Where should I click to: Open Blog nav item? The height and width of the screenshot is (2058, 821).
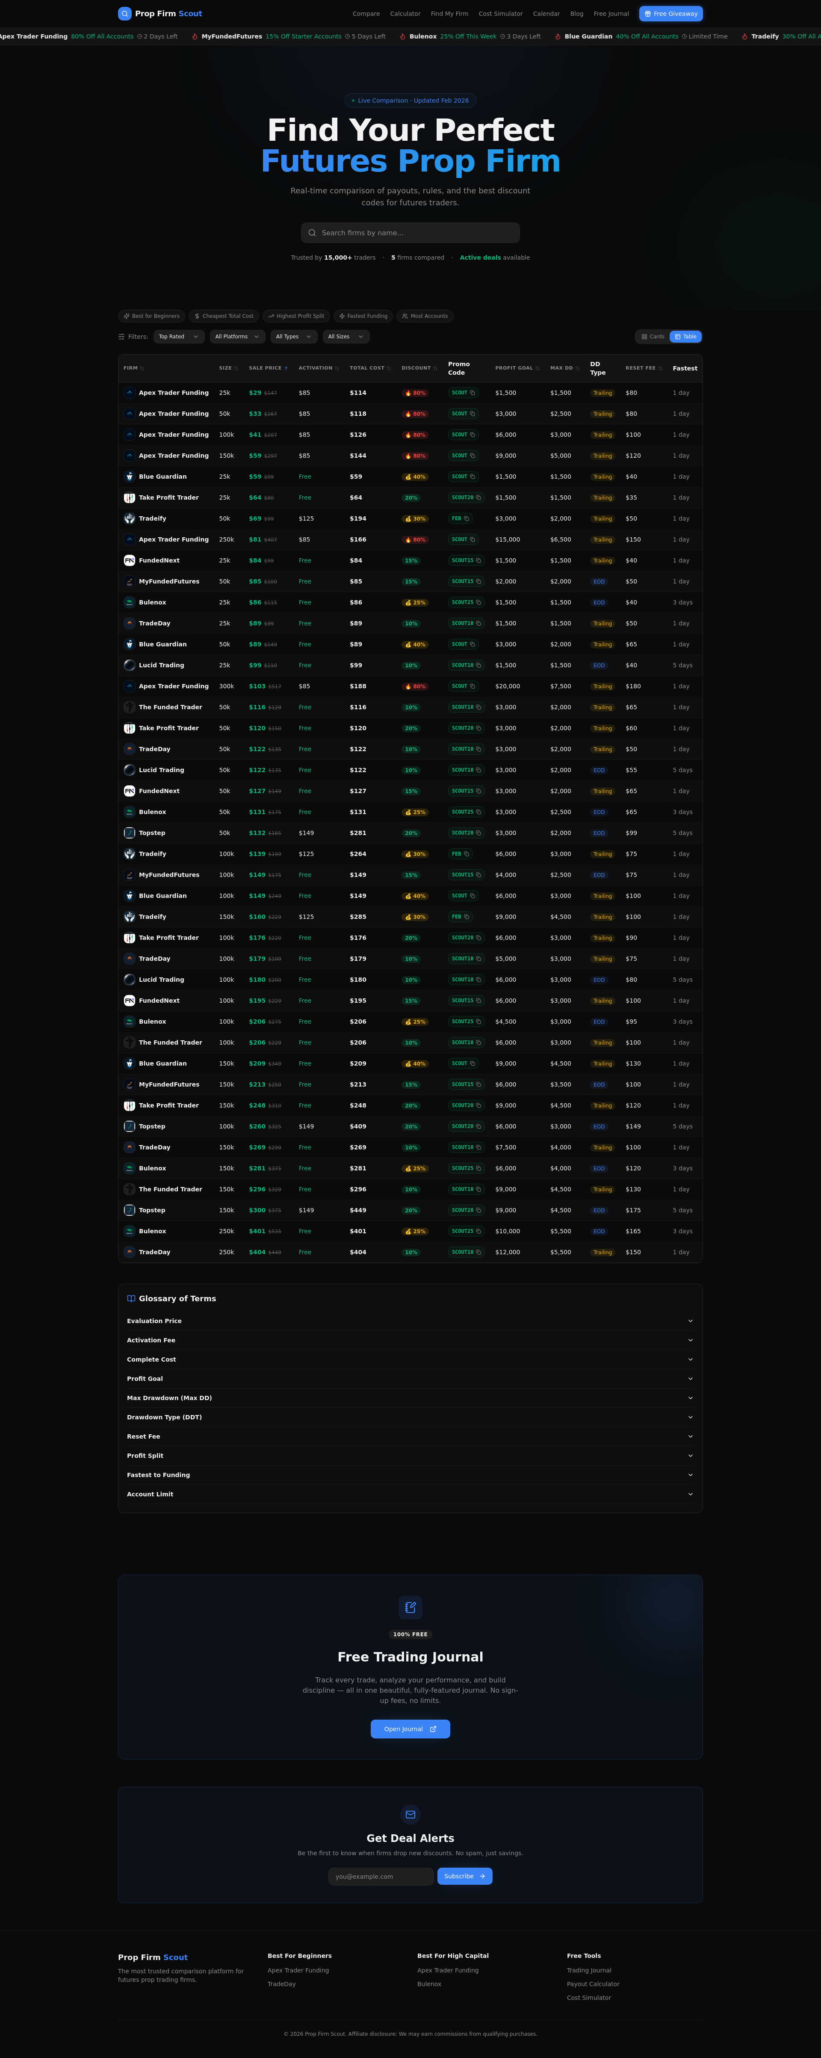coord(576,14)
